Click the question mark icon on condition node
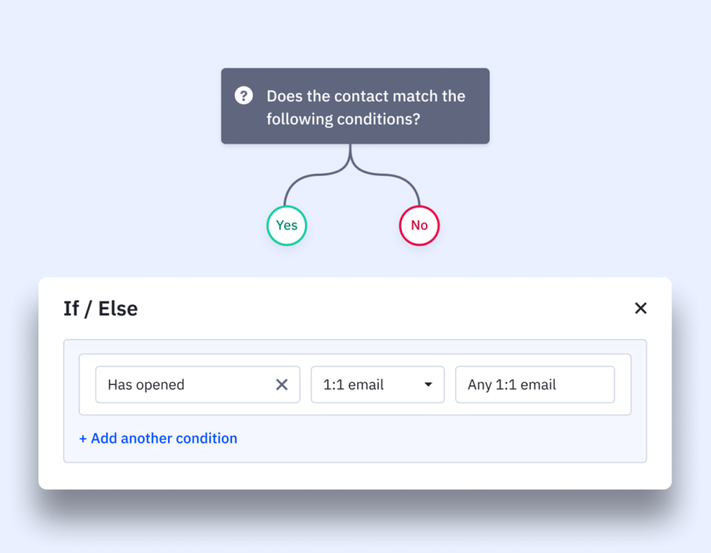 click(244, 96)
